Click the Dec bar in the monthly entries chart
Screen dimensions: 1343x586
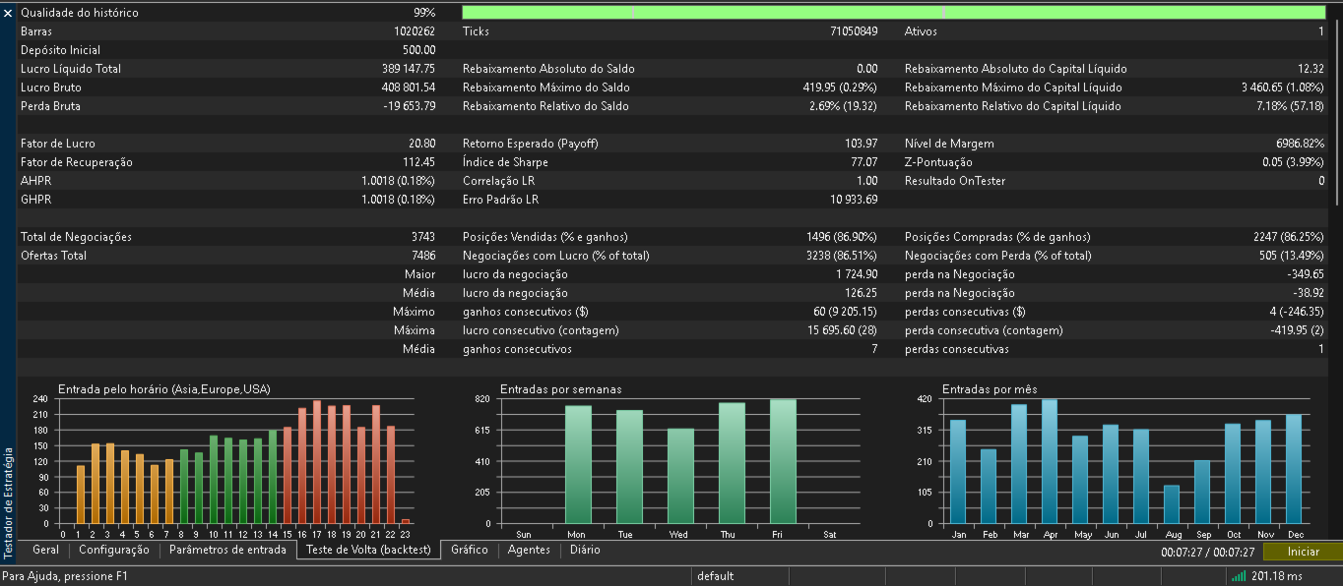click(1293, 469)
